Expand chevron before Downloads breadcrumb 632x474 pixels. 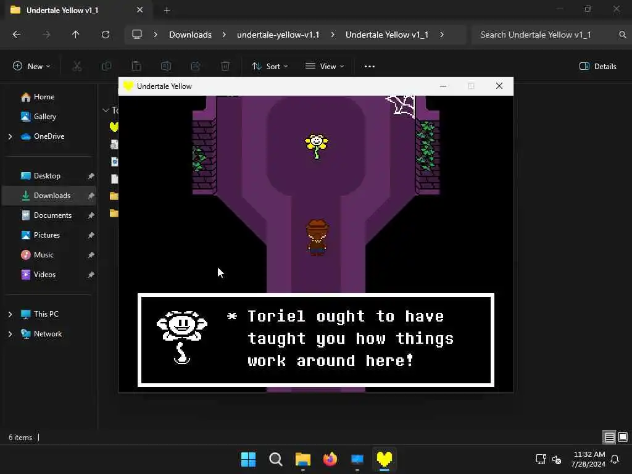[156, 35]
